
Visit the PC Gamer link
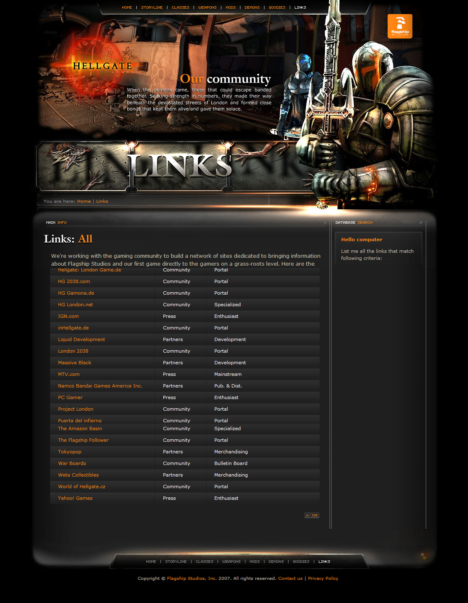pos(70,397)
